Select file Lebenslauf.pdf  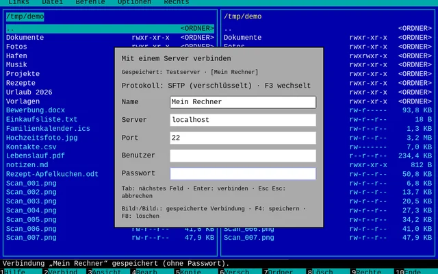coord(36,155)
